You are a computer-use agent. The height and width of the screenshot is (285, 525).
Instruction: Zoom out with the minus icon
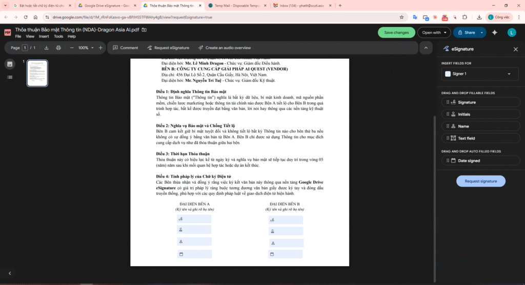(x=70, y=48)
